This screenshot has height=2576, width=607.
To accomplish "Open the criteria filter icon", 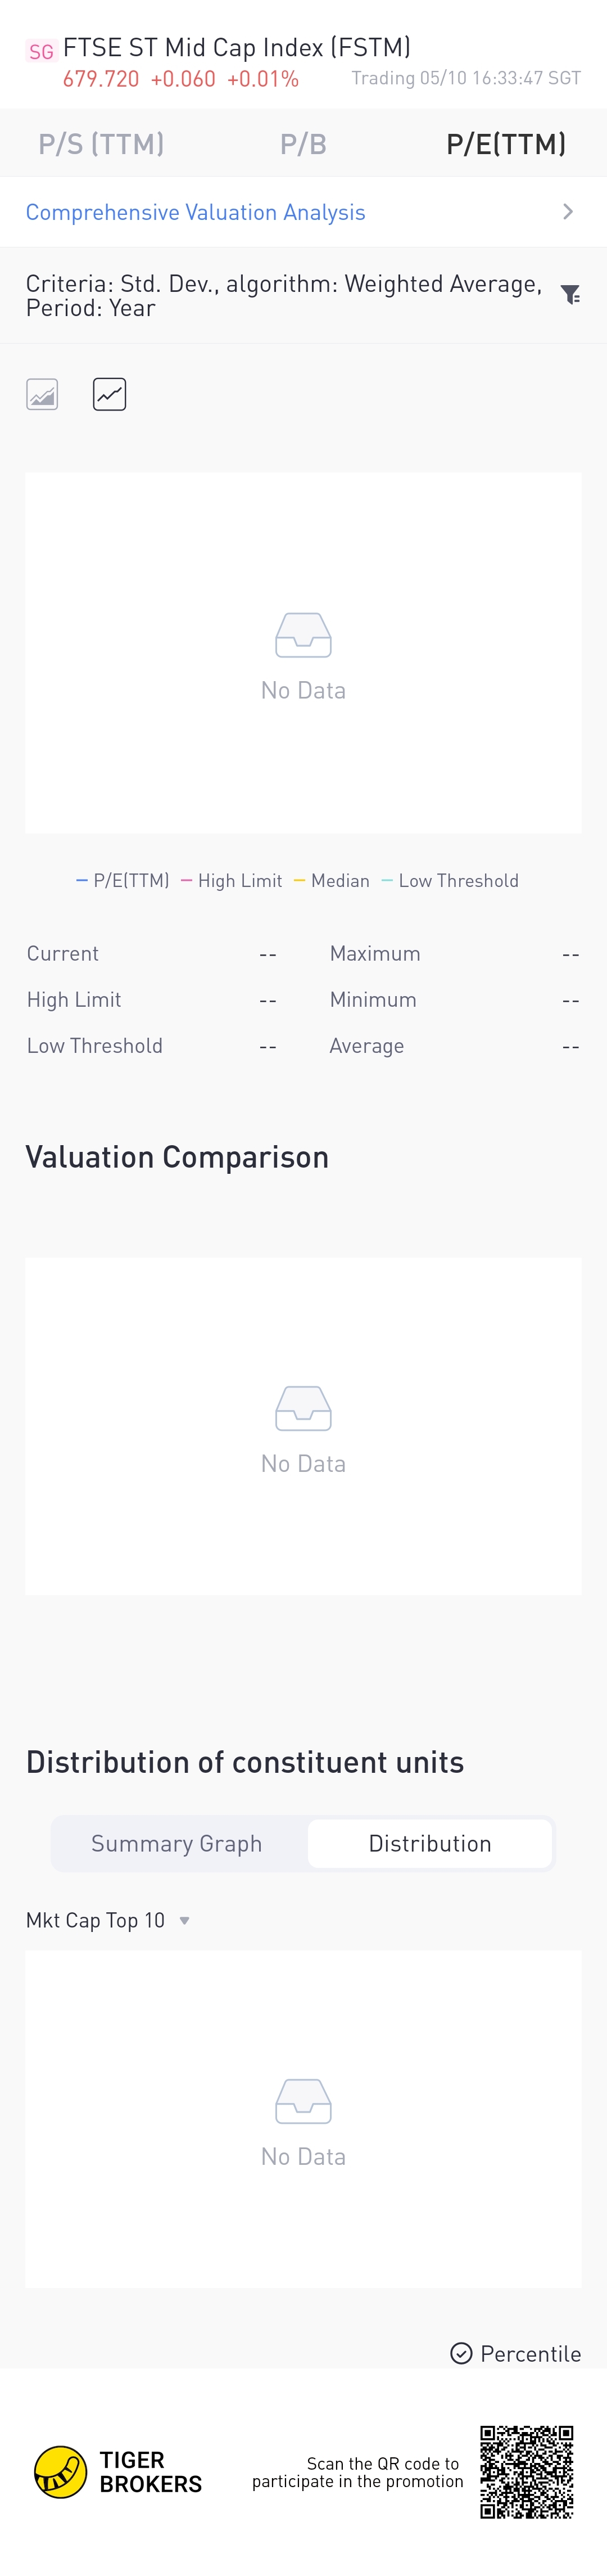I will (570, 295).
